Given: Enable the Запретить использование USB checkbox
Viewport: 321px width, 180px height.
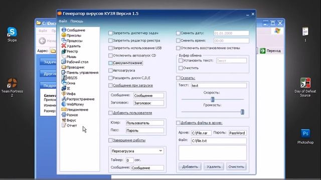Looking at the screenshot, I should point(110,48).
